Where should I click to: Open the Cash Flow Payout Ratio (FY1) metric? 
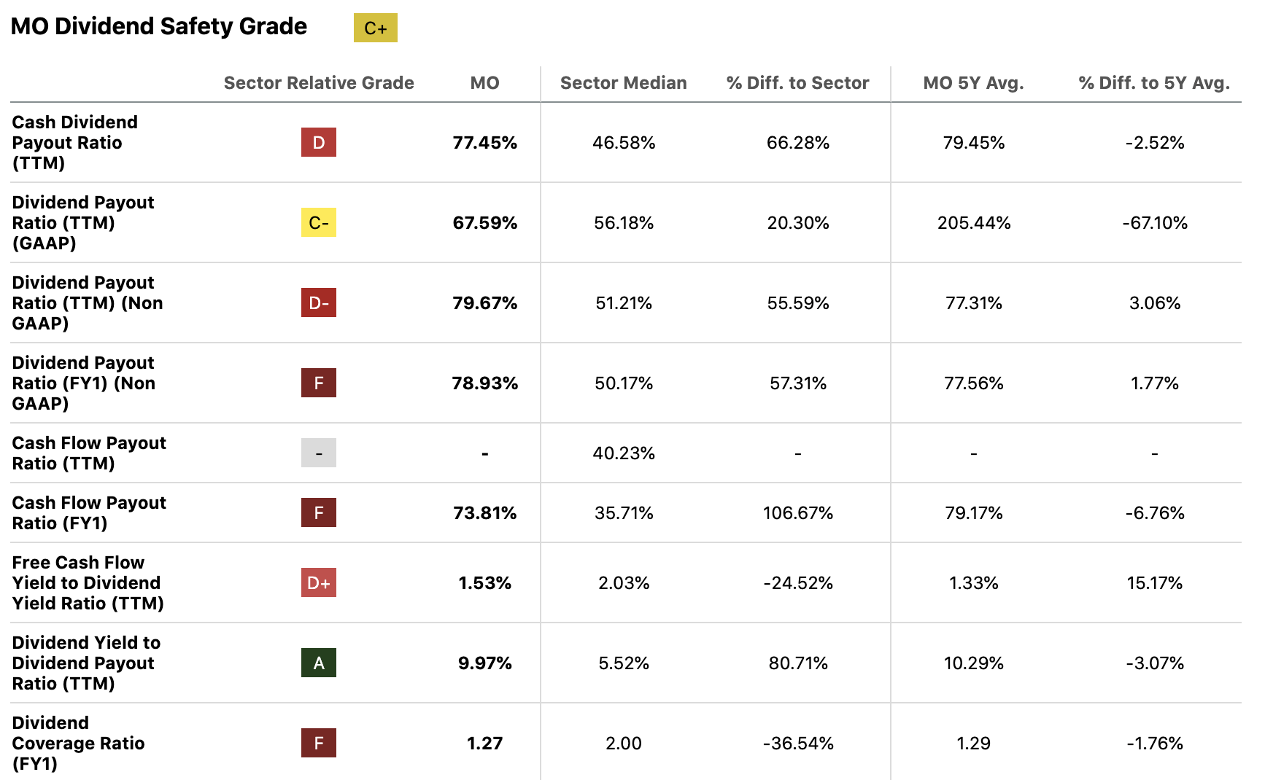[x=89, y=512]
